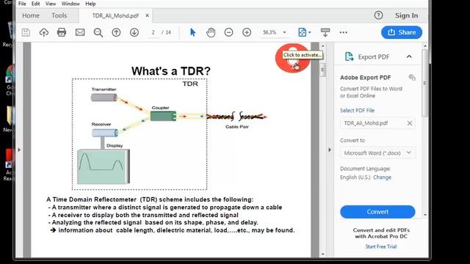Print the document via printer icon
This screenshot has height=264, width=470.
coord(62,32)
